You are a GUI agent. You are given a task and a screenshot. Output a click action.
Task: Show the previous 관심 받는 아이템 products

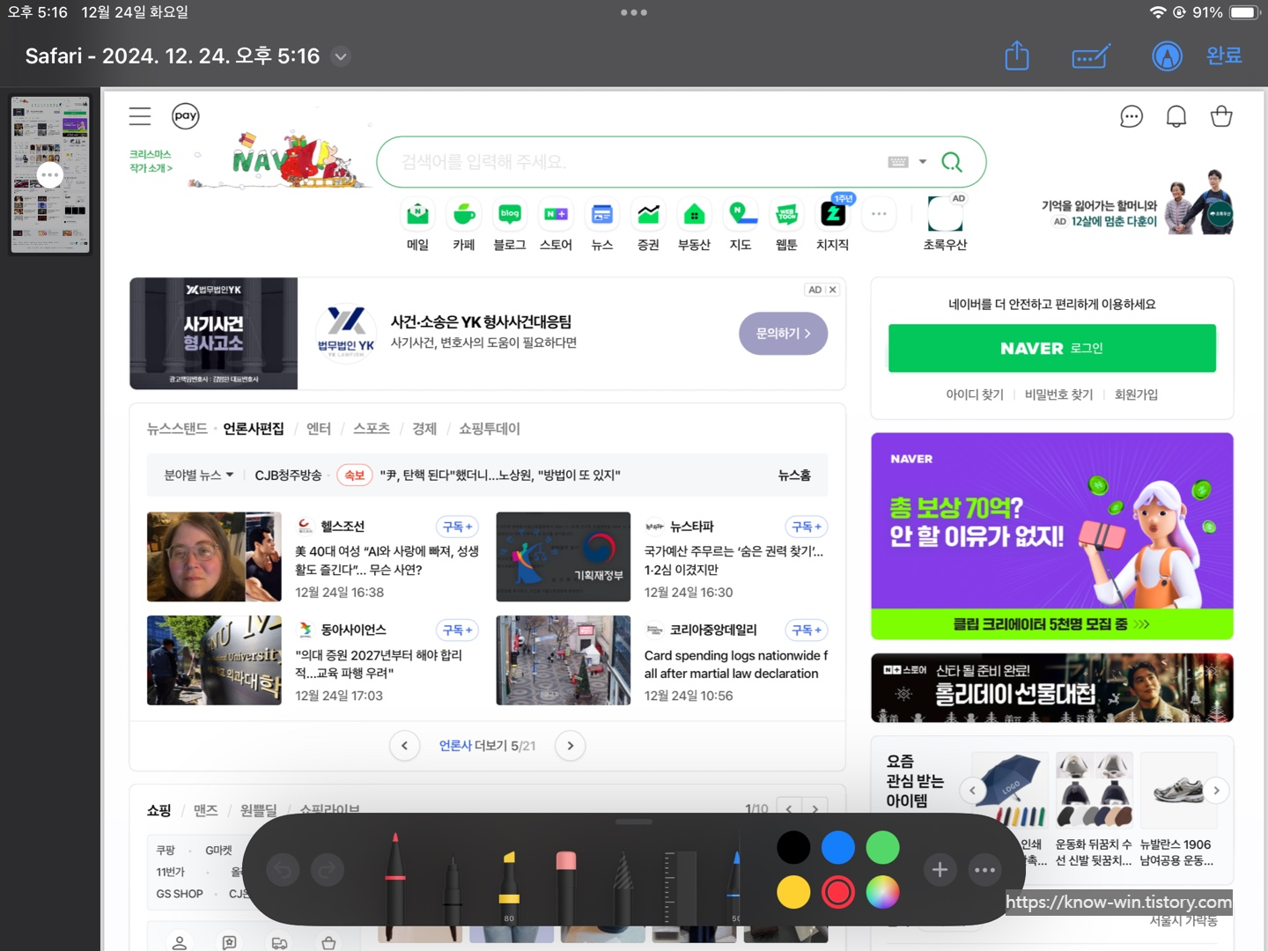click(x=972, y=791)
